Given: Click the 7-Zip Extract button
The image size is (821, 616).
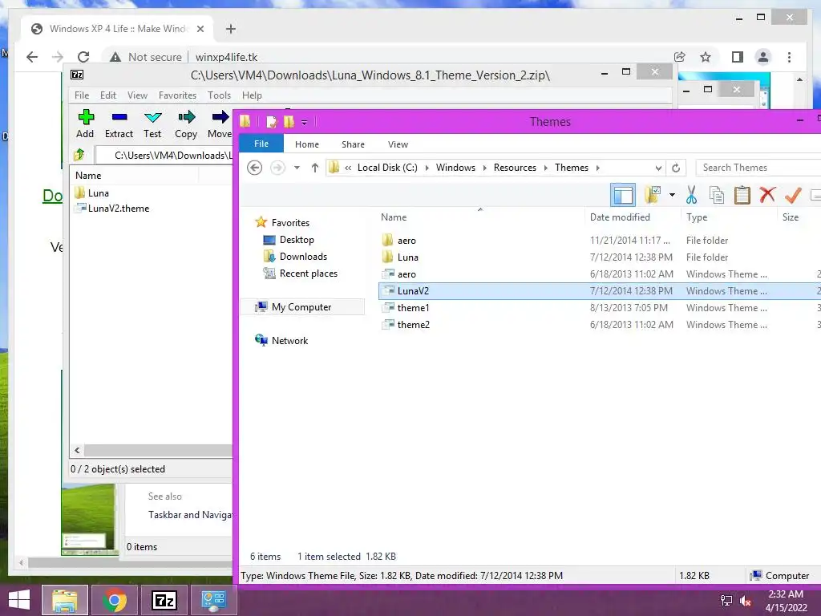Looking at the screenshot, I should point(119,124).
